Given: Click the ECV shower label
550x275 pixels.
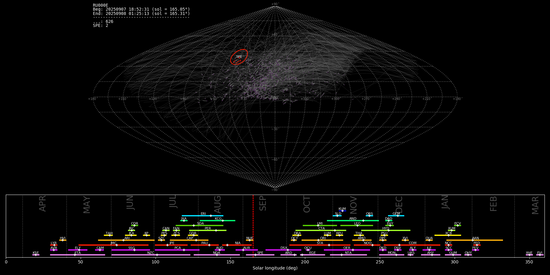Looking at the screenshot, I should [x=457, y=223].
